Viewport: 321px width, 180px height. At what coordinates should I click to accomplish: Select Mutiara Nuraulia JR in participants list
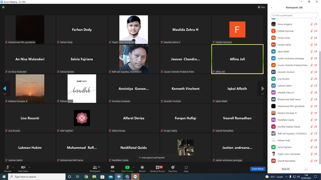[x=294, y=113]
